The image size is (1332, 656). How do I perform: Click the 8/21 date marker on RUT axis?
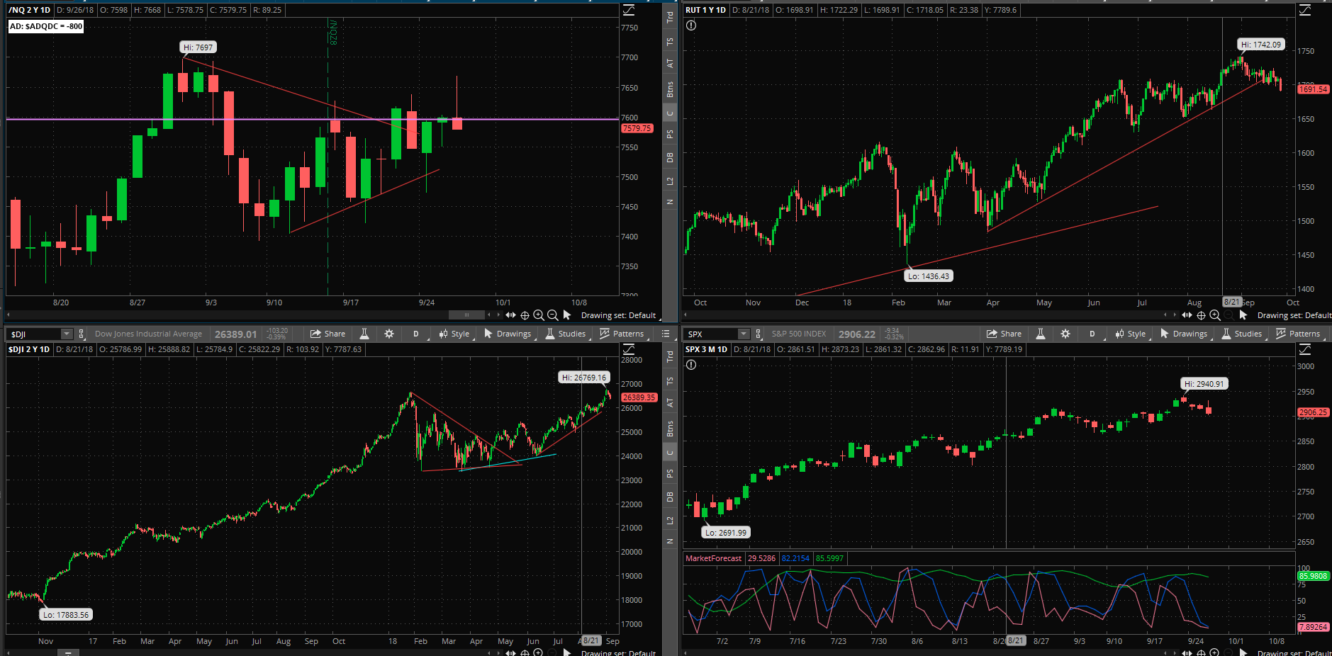(x=1232, y=302)
